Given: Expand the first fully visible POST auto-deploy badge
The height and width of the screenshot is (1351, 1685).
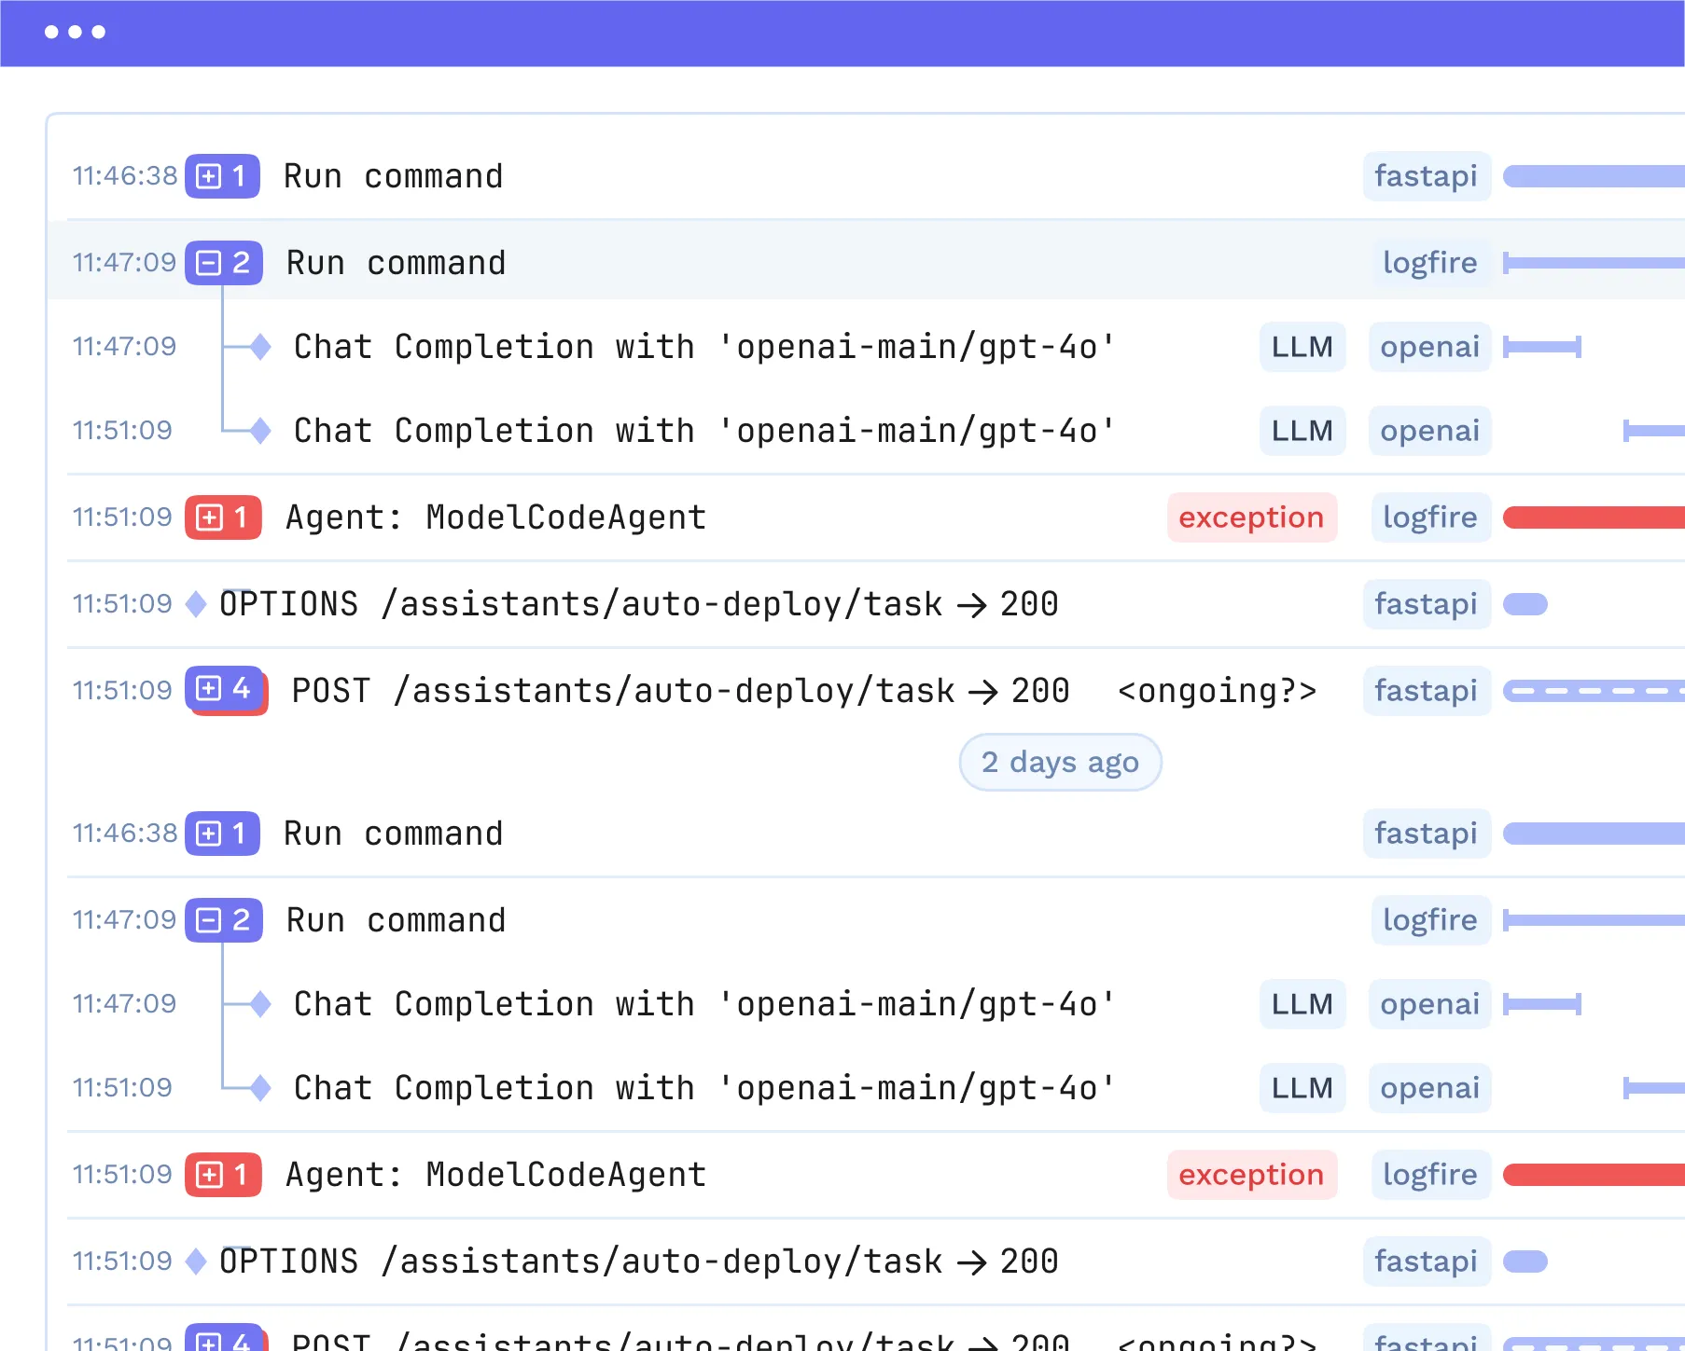Looking at the screenshot, I should click(225, 690).
